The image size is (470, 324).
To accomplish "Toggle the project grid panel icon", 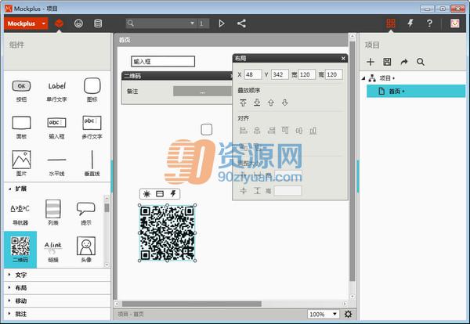I will click(391, 23).
